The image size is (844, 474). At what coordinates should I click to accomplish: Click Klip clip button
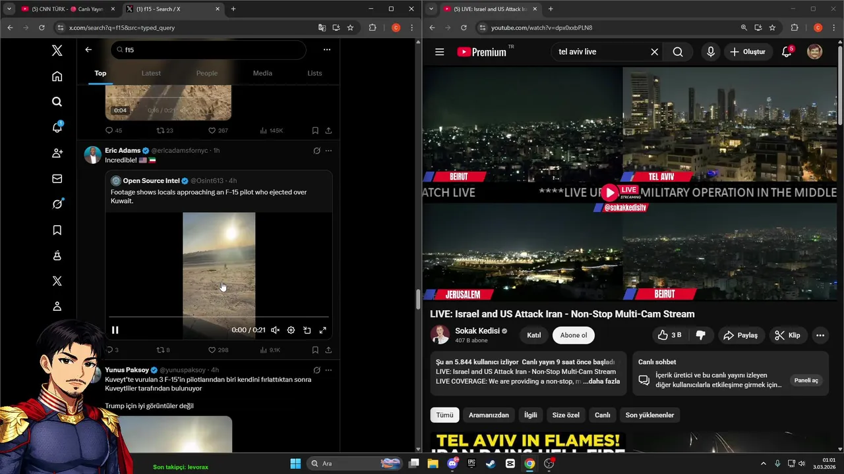[x=787, y=335]
